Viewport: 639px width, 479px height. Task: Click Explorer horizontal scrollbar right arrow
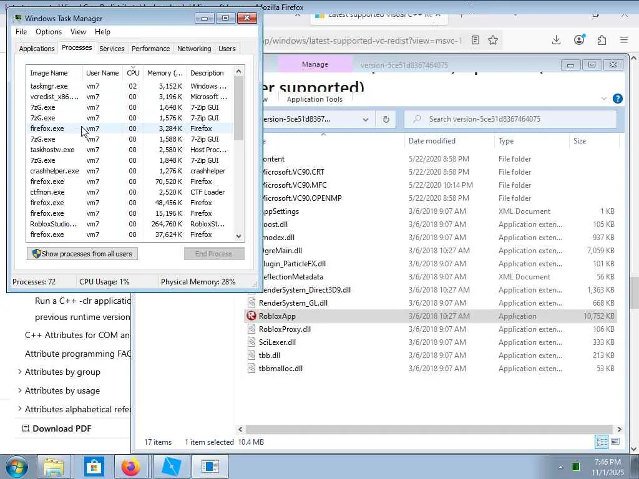620,429
